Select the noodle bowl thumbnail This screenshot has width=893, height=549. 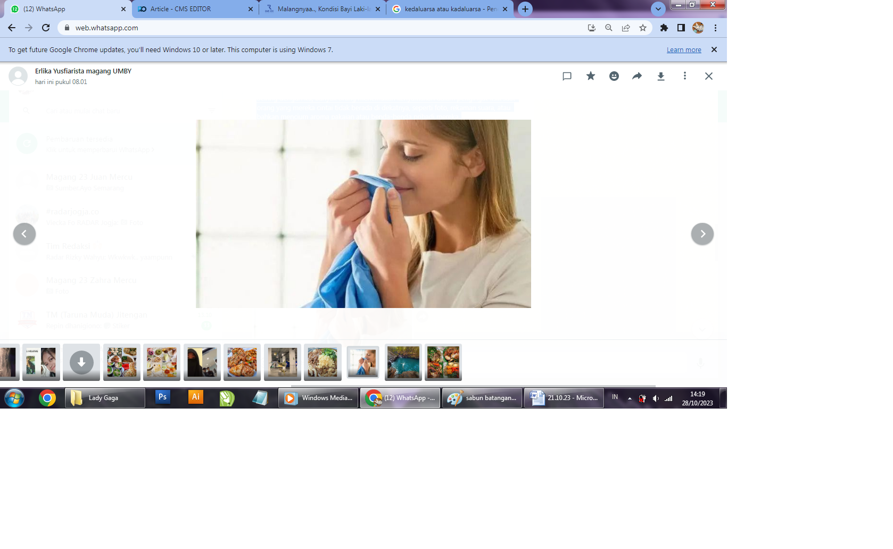(323, 362)
